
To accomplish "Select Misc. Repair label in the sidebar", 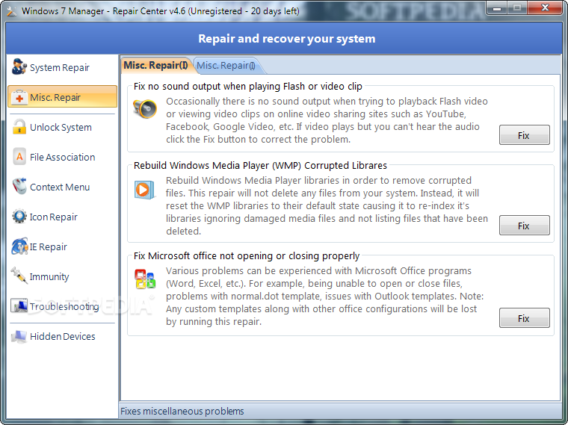I will [55, 97].
